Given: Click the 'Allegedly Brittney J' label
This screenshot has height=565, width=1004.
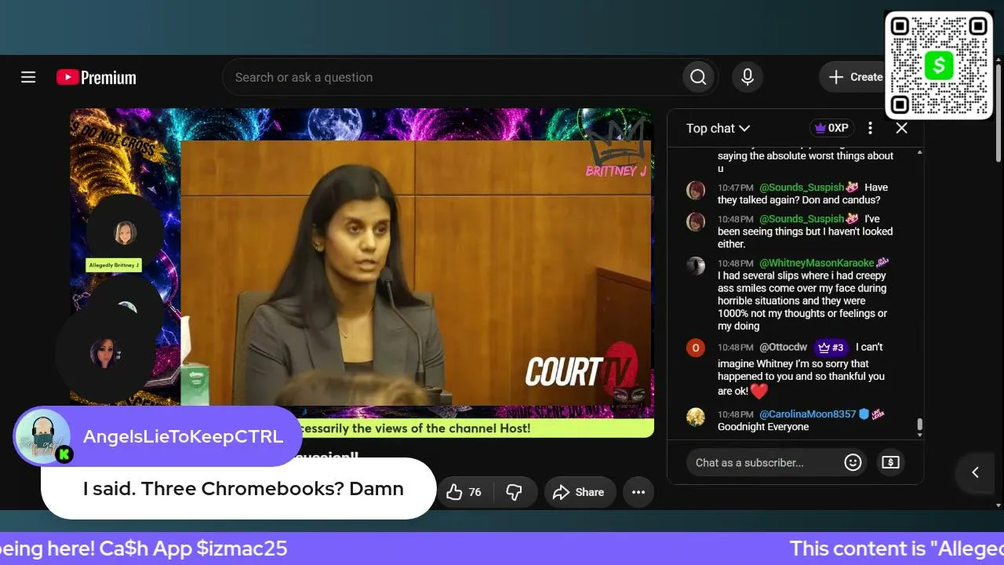Looking at the screenshot, I should click(114, 265).
